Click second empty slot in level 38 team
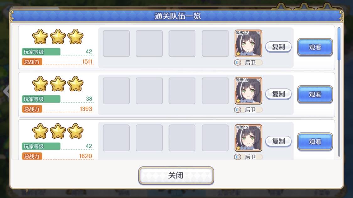Screen dimensions: 353x198 (149, 91)
